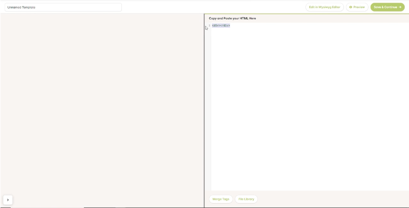Click the vertical divider between the panes

click(204, 110)
